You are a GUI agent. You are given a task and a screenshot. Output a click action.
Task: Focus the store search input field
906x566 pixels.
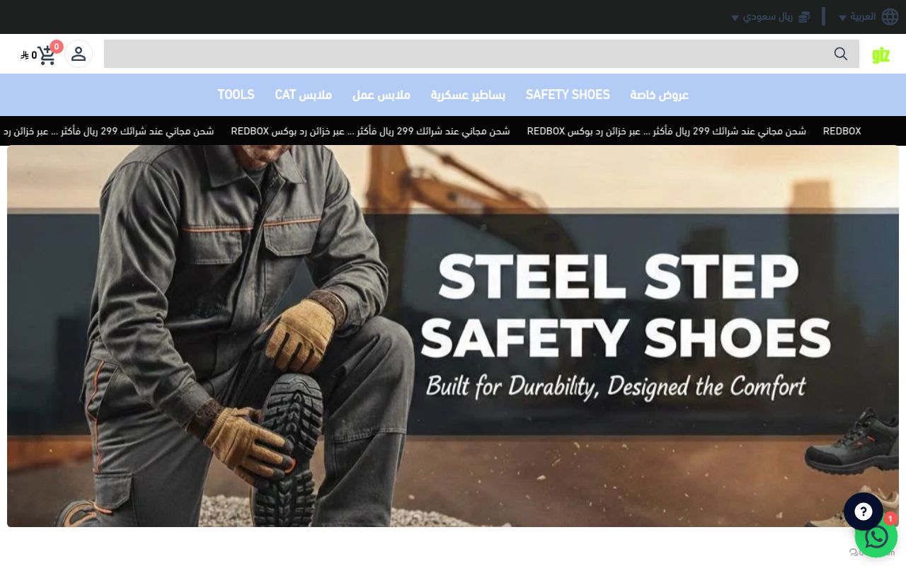point(481,54)
